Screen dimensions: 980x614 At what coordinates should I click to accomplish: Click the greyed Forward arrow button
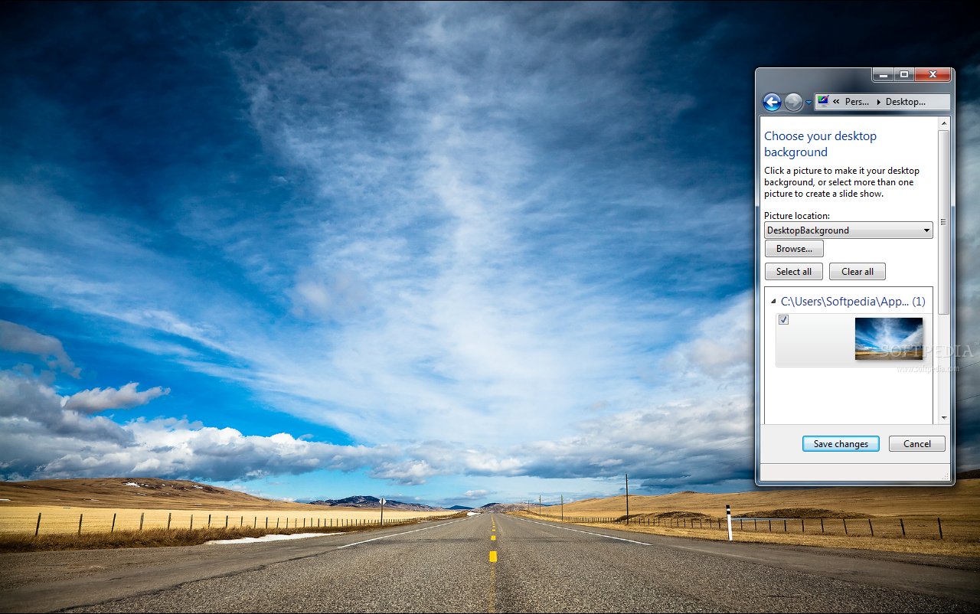pos(793,102)
